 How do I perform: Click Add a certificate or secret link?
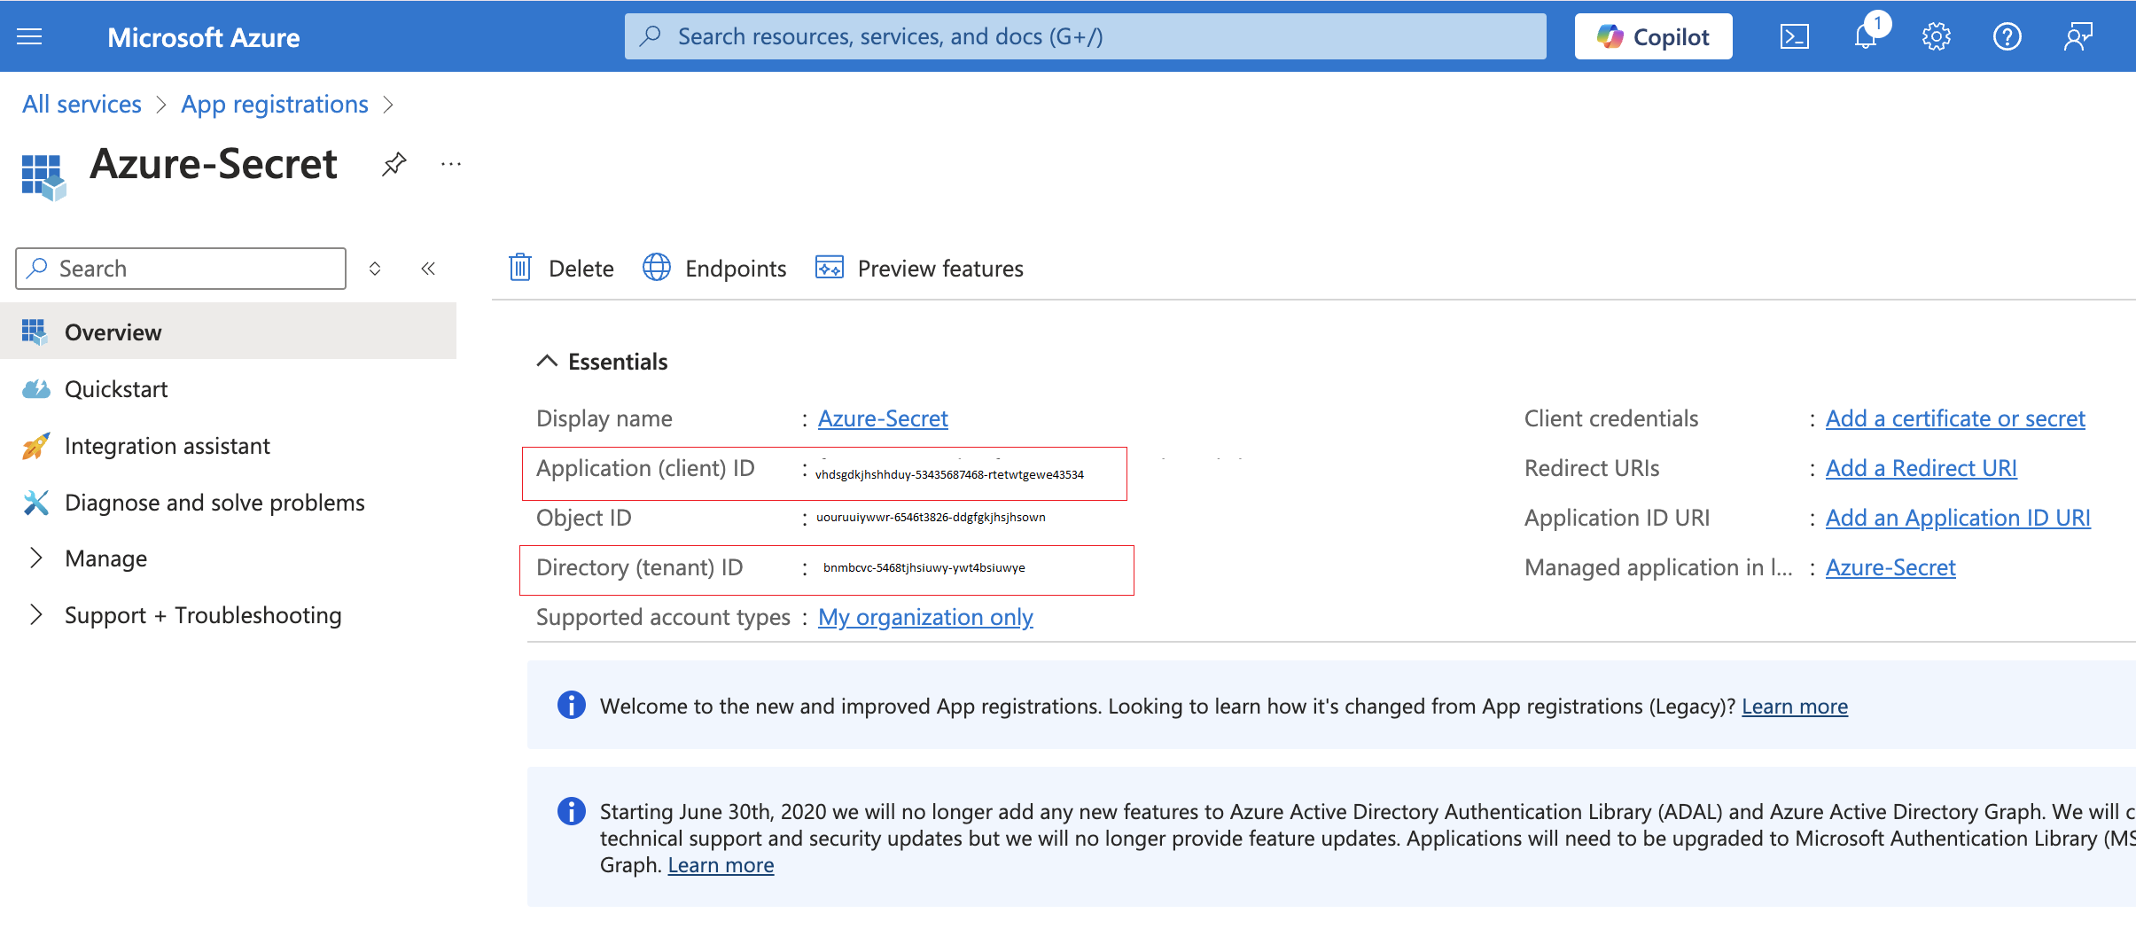tap(1954, 418)
